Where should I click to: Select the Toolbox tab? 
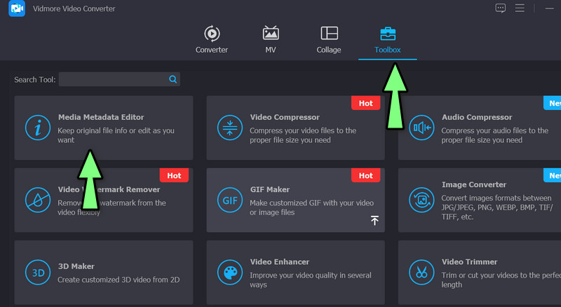coord(387,40)
